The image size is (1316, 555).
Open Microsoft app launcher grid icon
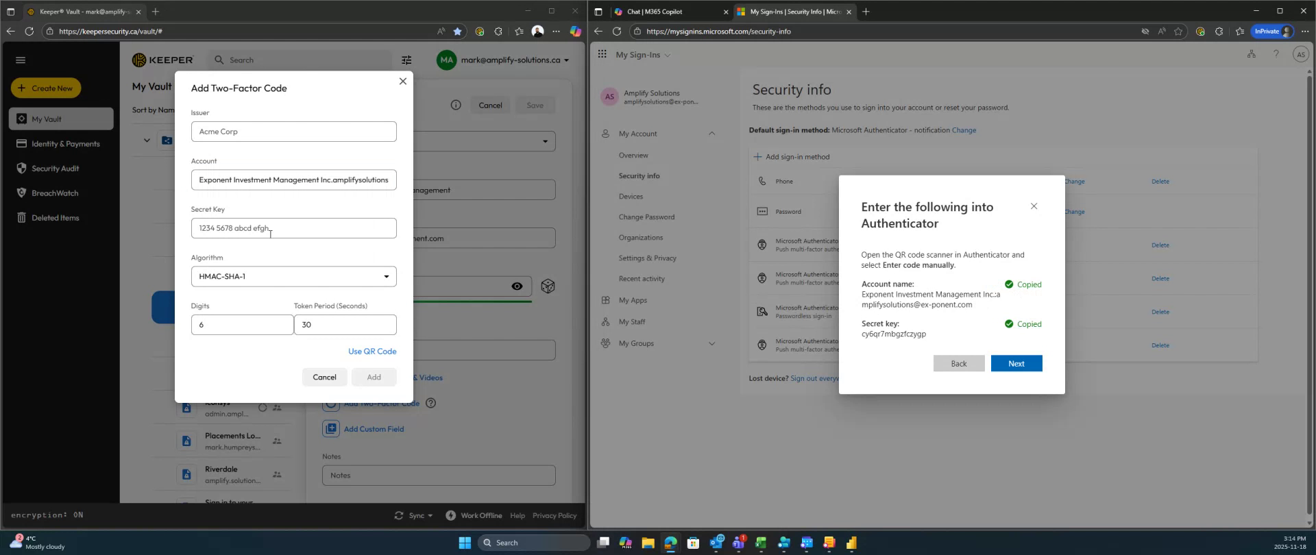602,54
